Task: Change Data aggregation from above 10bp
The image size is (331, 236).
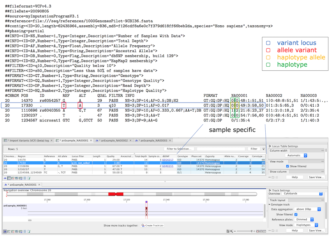Action: click(308, 208)
